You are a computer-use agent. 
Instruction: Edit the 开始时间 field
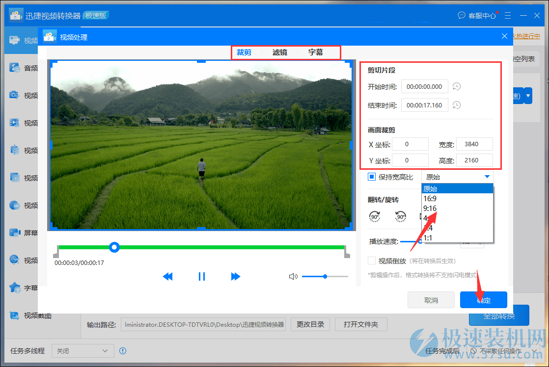(424, 86)
